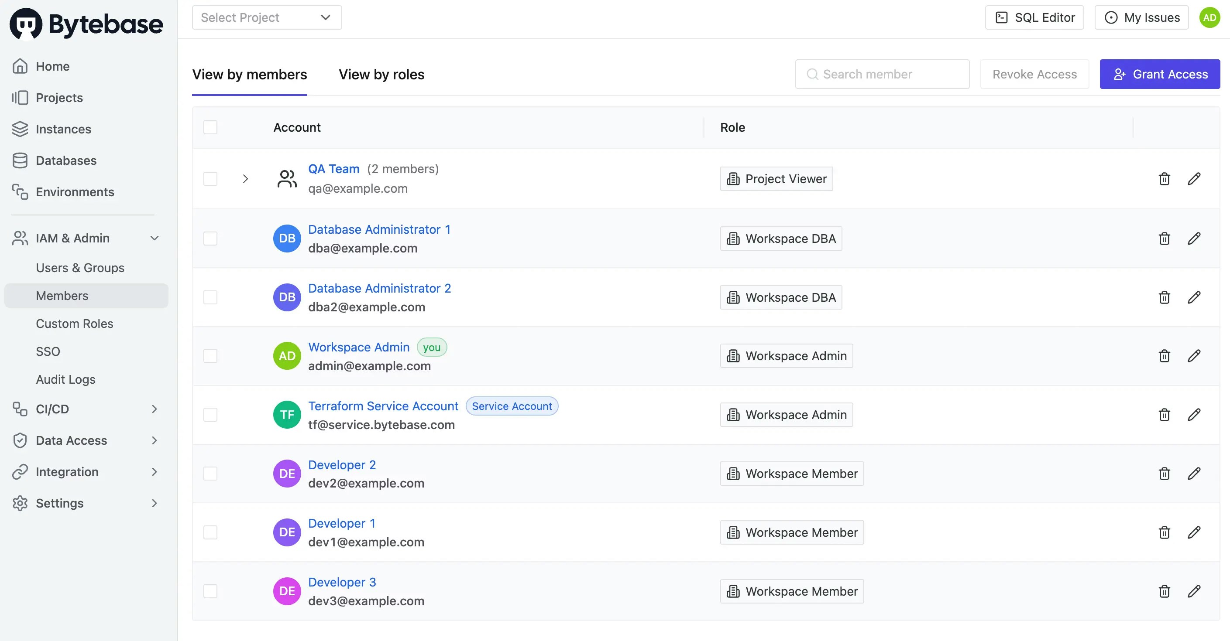Click the Grant Access button
The width and height of the screenshot is (1230, 641).
[x=1159, y=75]
